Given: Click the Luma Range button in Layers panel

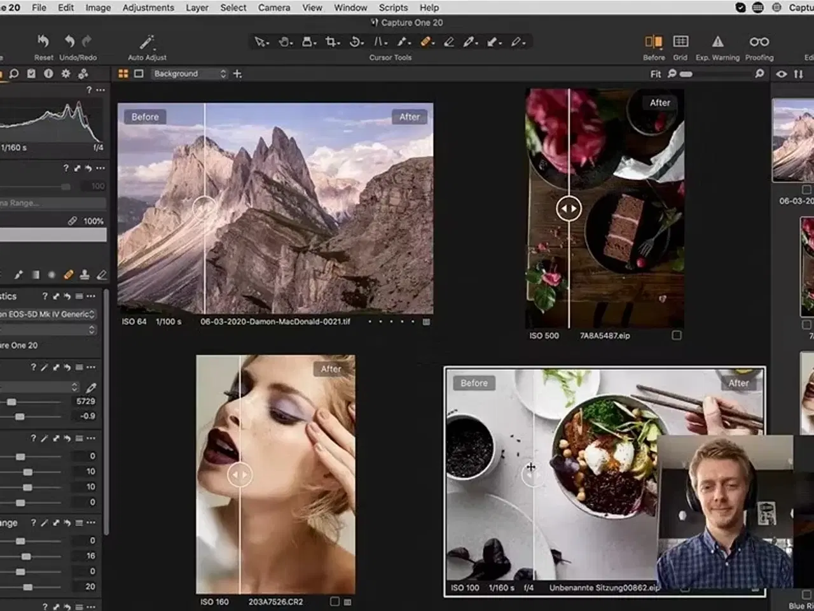Looking at the screenshot, I should [x=53, y=203].
